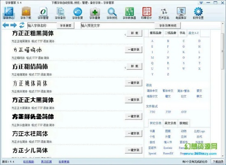The height and width of the screenshot is (165, 226).
Task: Install 方正水柱简体 with 一键安装
Action: click(134, 133)
